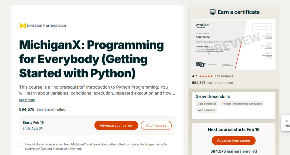Open the 172 reviews link
290x155 pixels.
coord(224,76)
